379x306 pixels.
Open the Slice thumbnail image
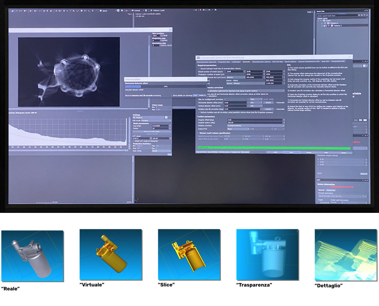(189, 255)
